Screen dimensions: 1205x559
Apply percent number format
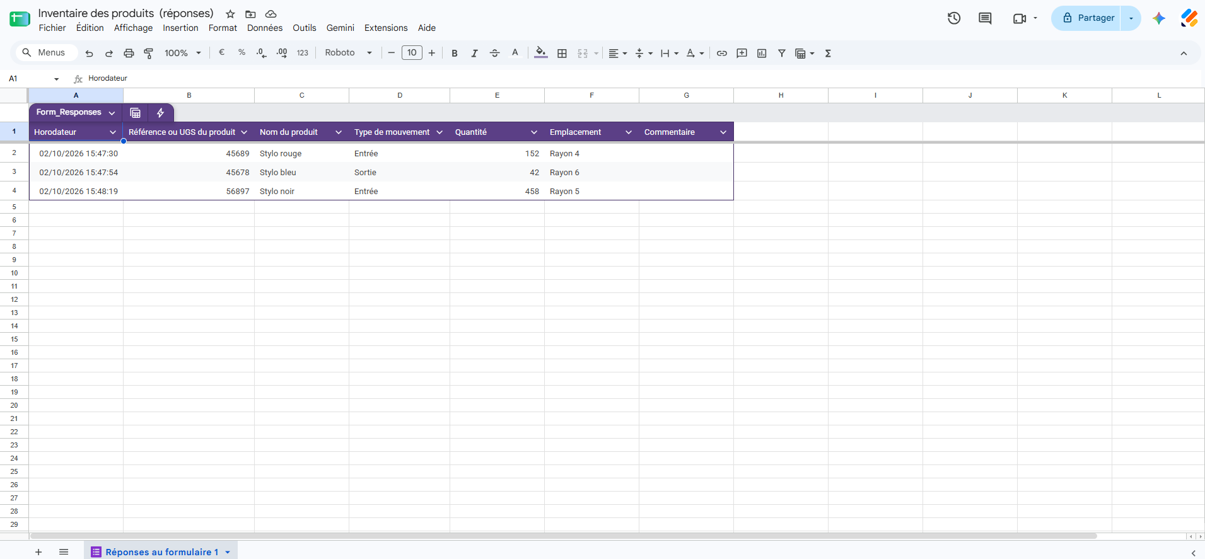(242, 53)
